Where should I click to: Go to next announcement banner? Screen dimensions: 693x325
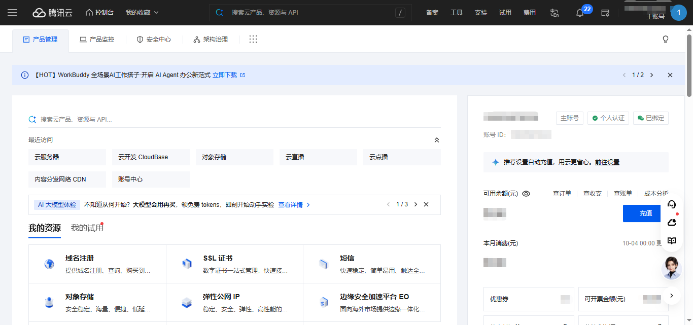tap(652, 75)
